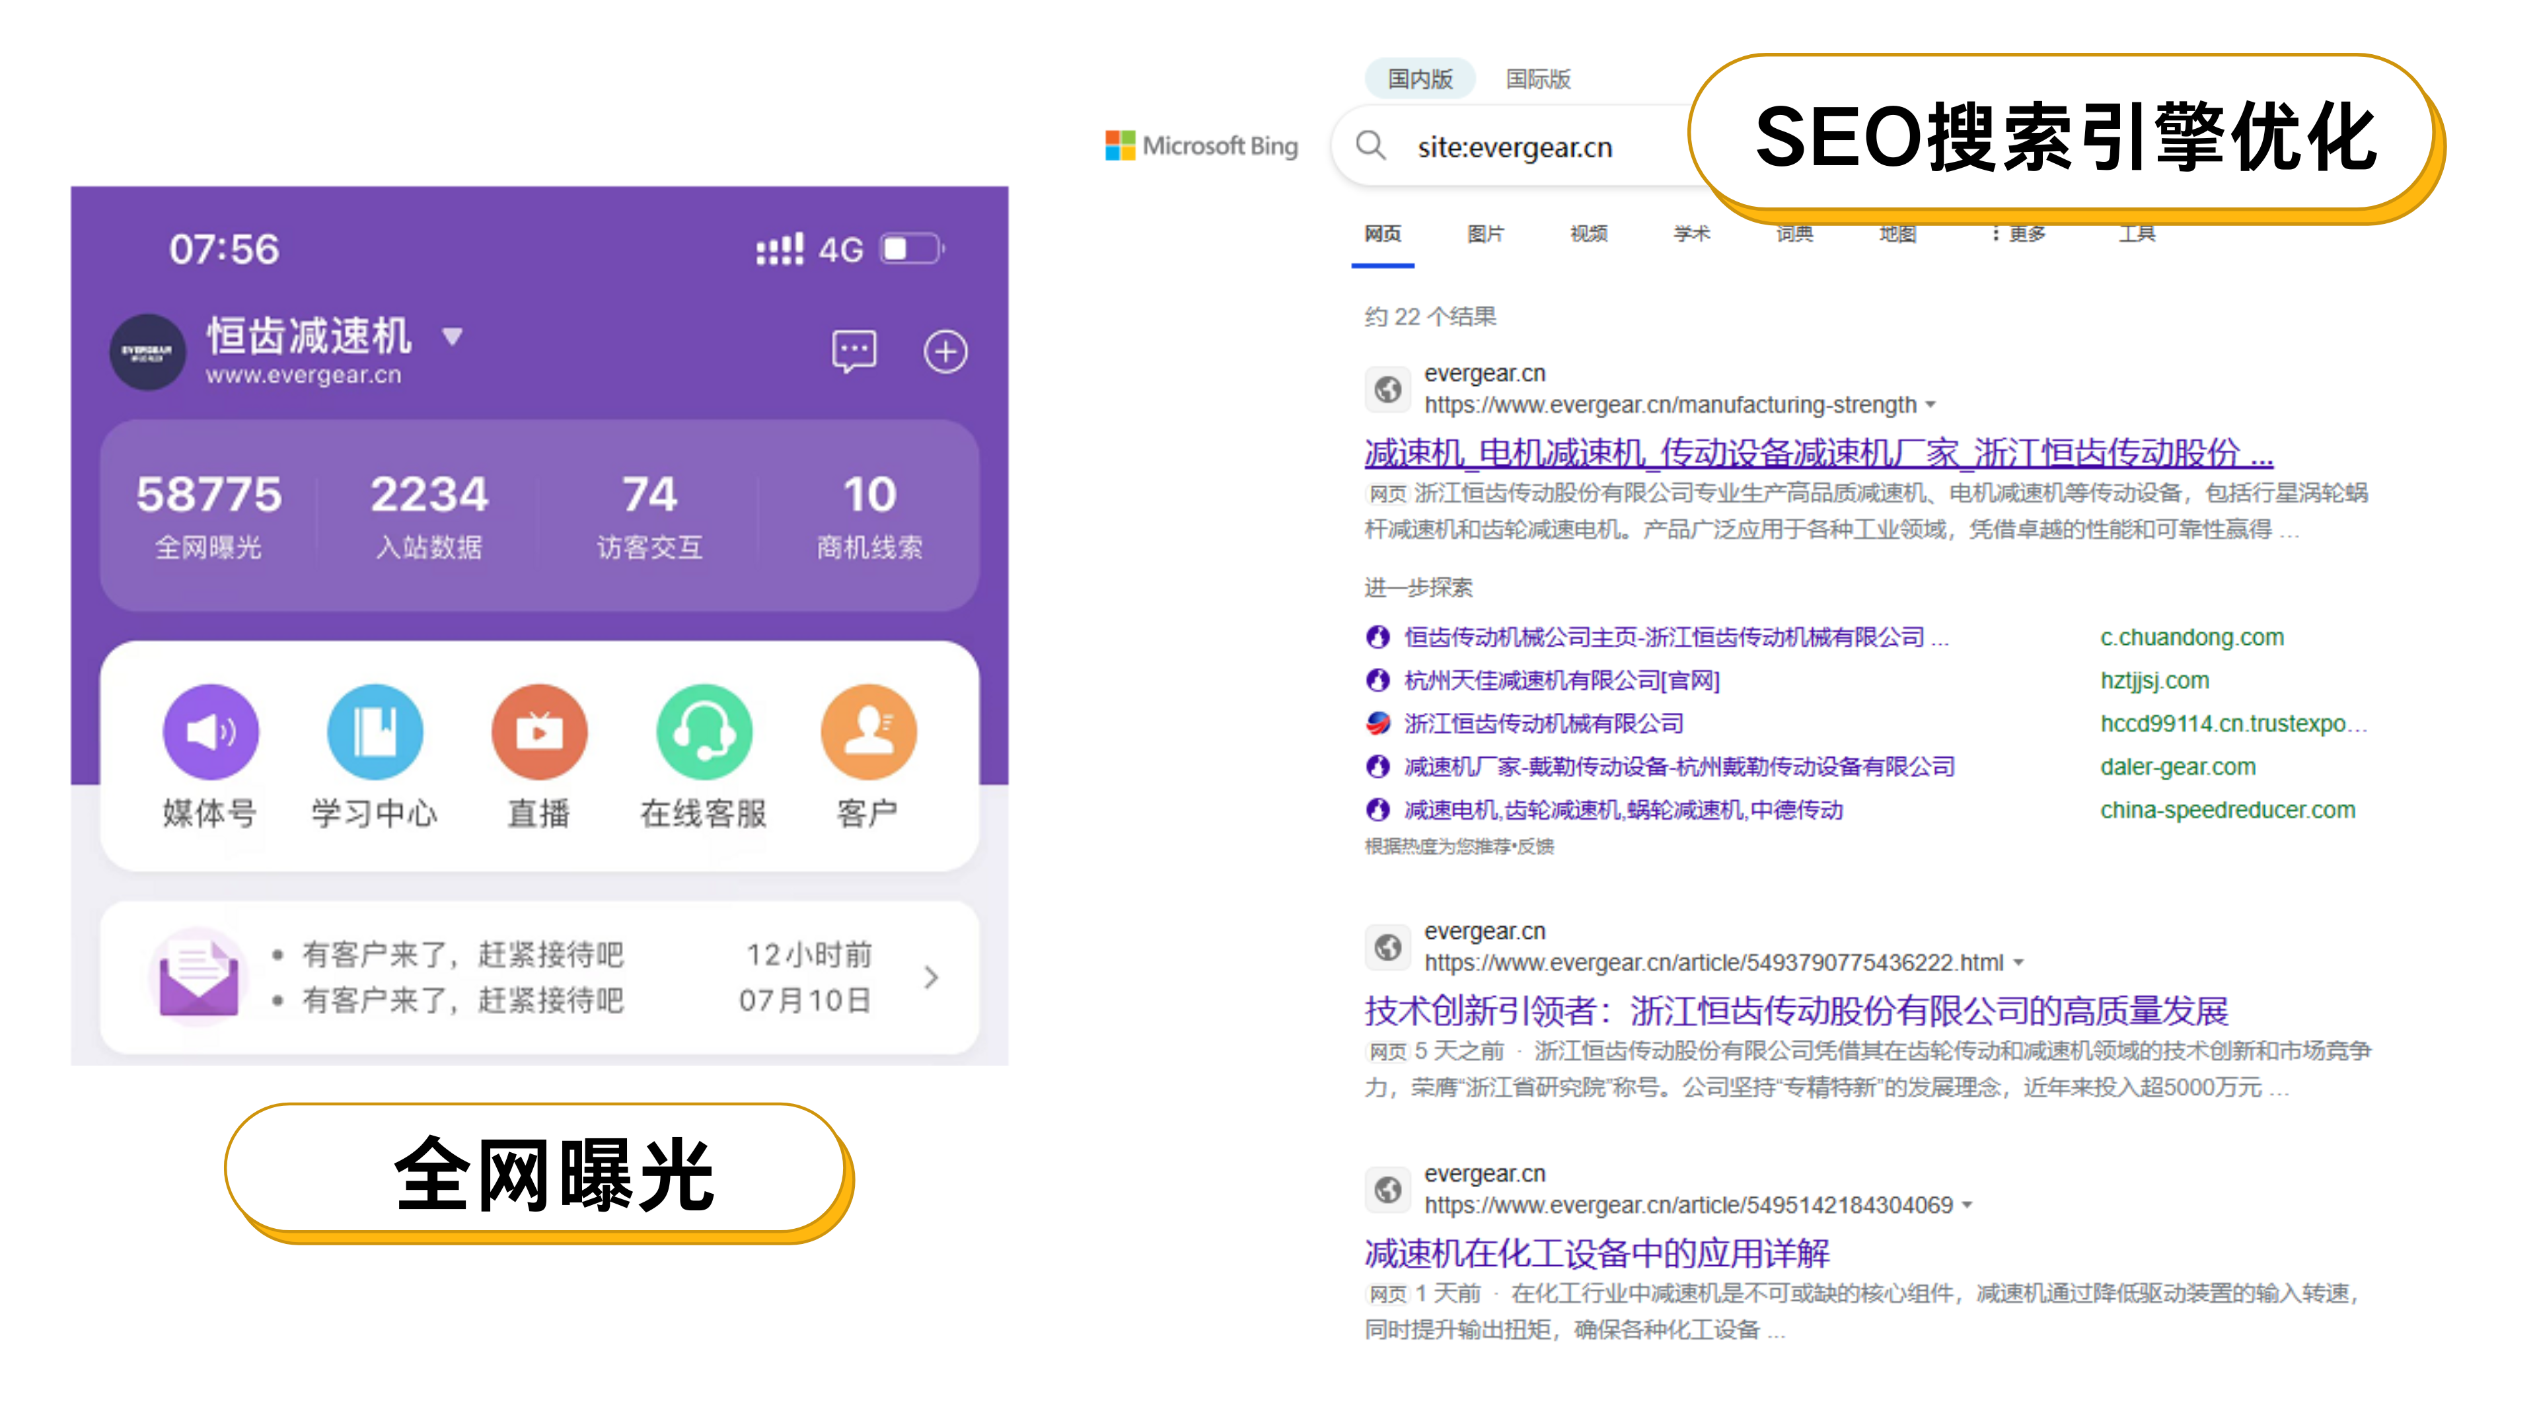Expand the 恒齿减速机 site switcher arrow
The width and height of the screenshot is (2537, 1427).
[452, 338]
